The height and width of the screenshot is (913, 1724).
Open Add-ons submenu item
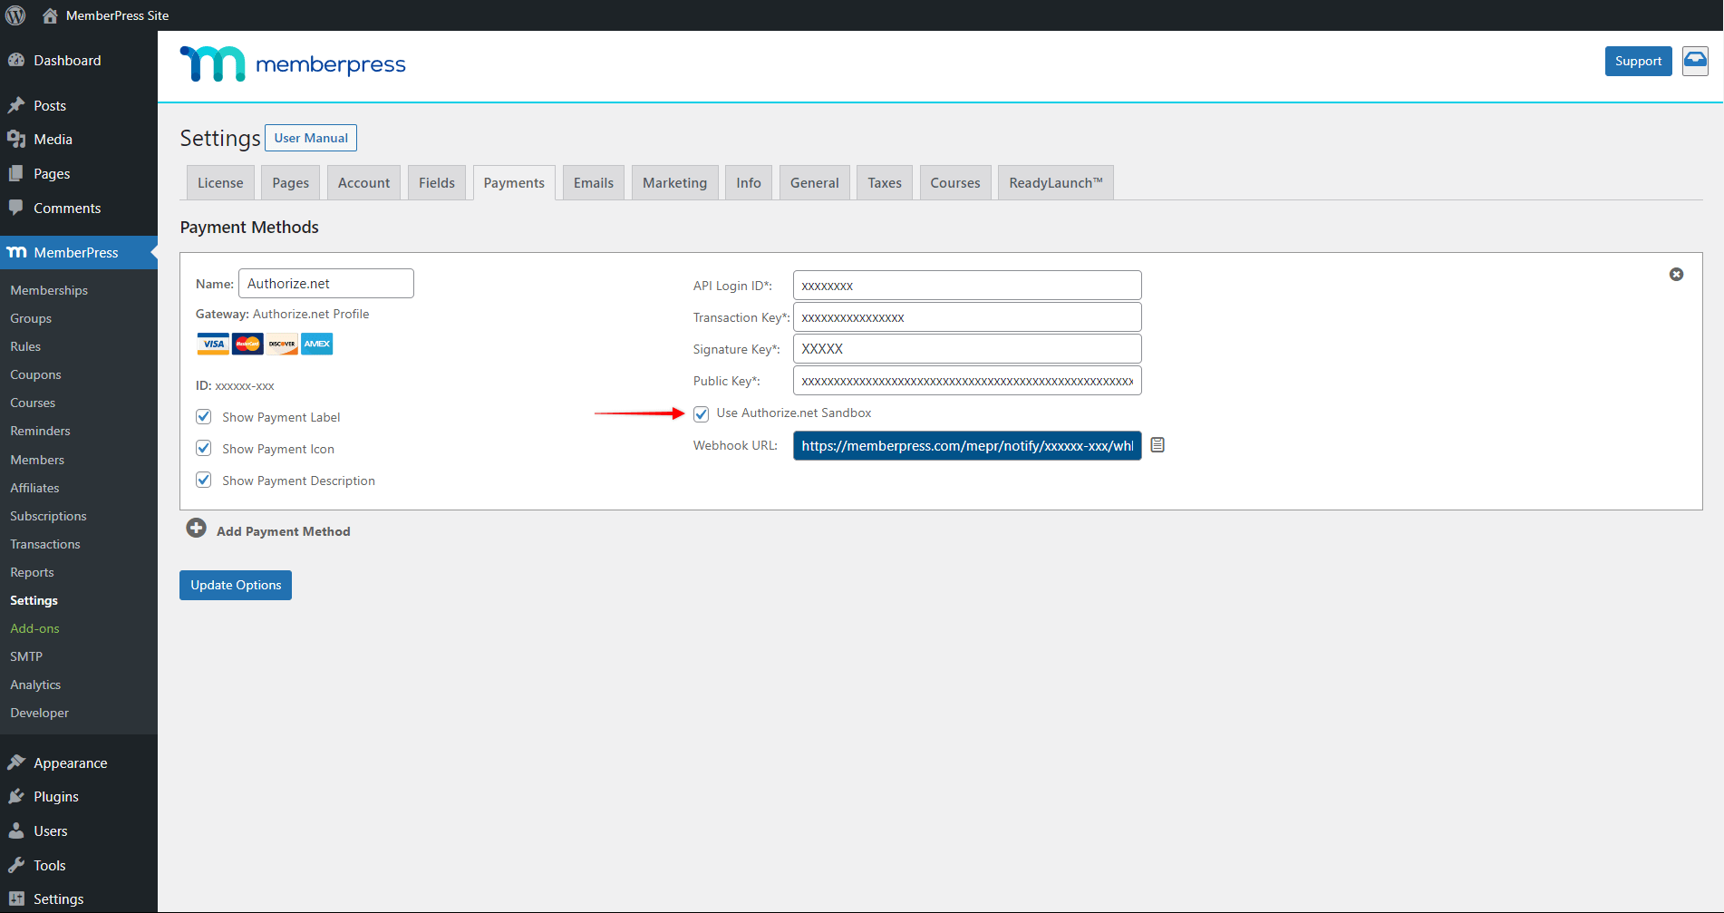[x=34, y=628]
